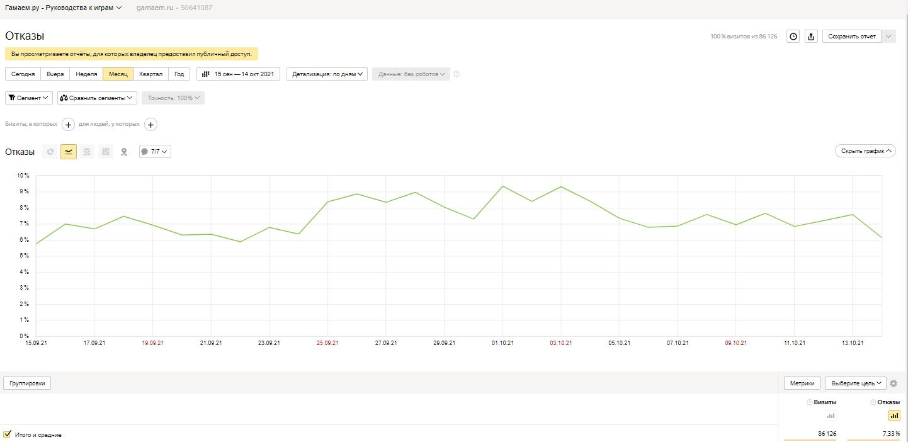Toggle the Визиты column chart icon

point(831,416)
